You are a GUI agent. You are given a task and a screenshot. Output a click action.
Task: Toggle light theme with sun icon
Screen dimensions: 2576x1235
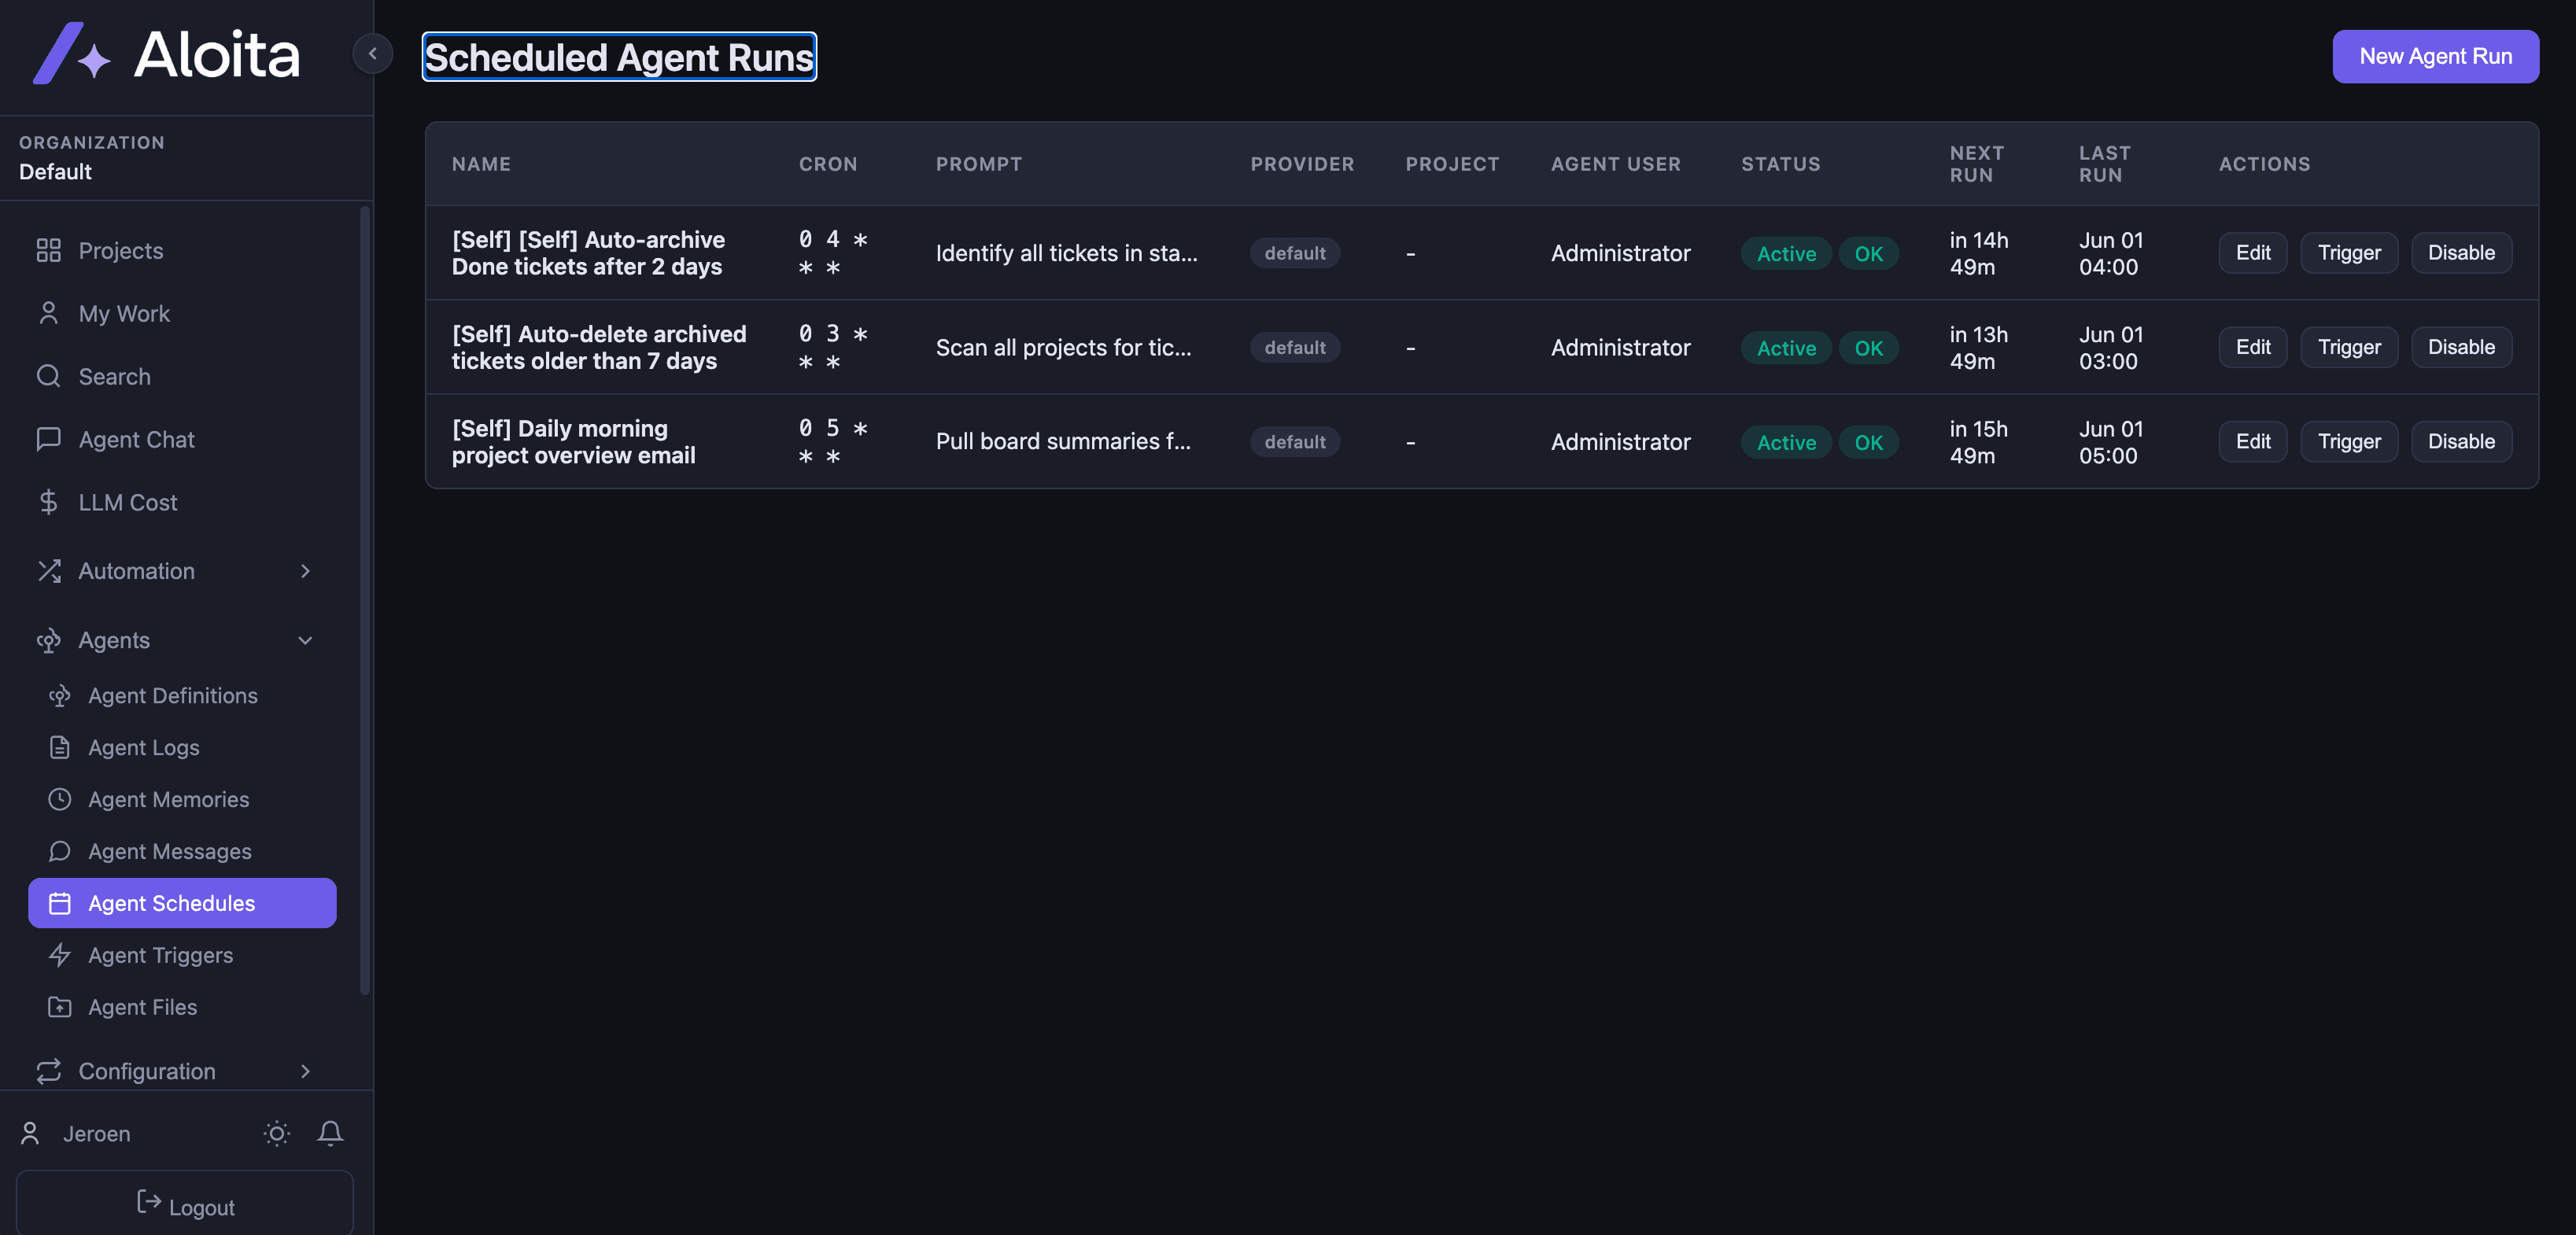[x=277, y=1133]
